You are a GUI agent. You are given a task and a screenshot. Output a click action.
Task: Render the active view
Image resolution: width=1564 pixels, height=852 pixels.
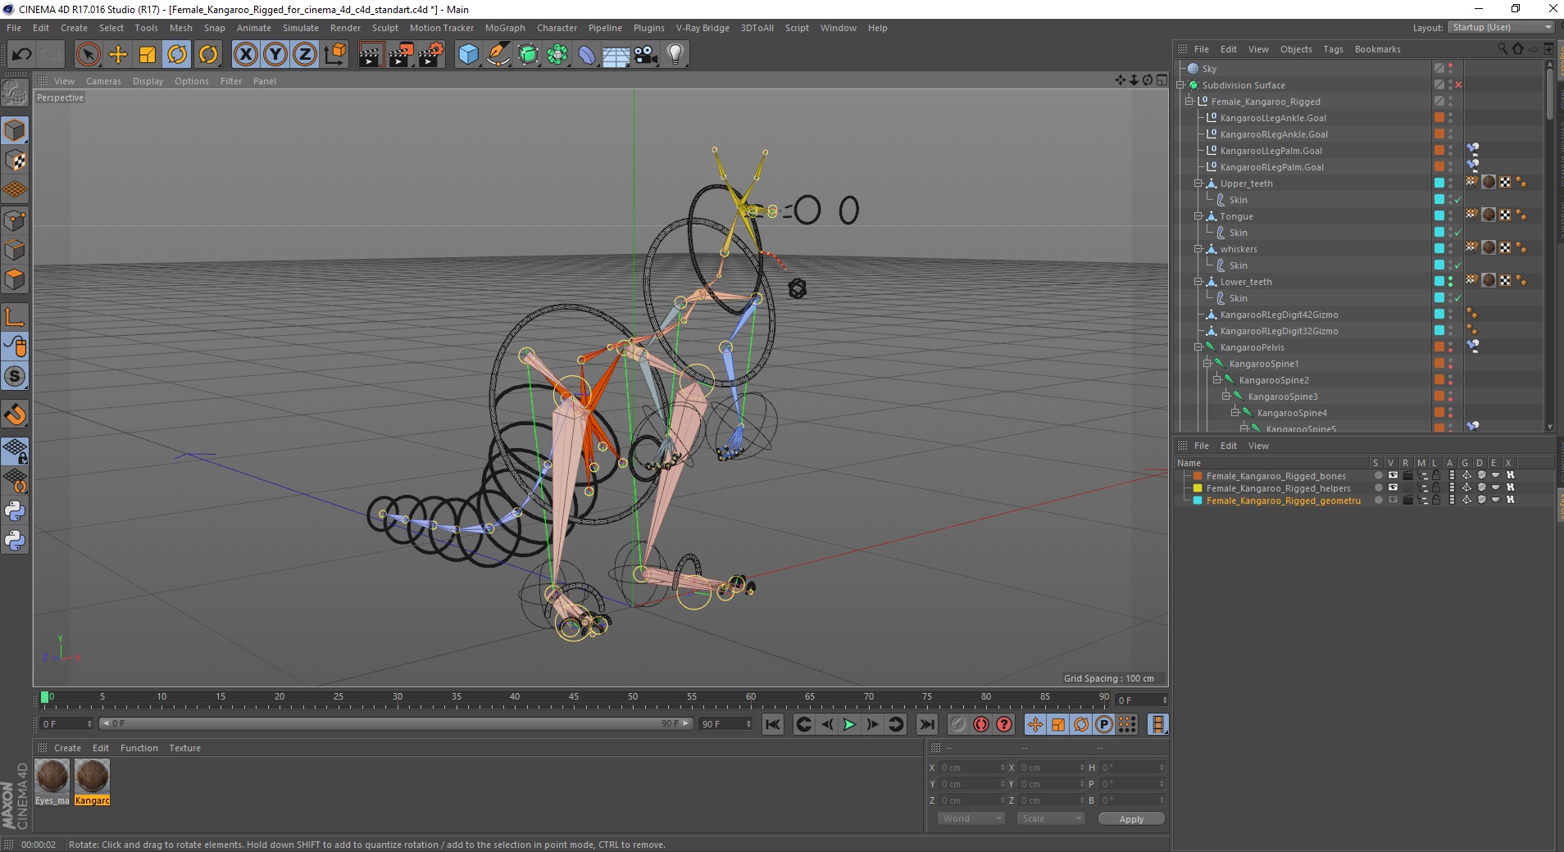pos(371,55)
